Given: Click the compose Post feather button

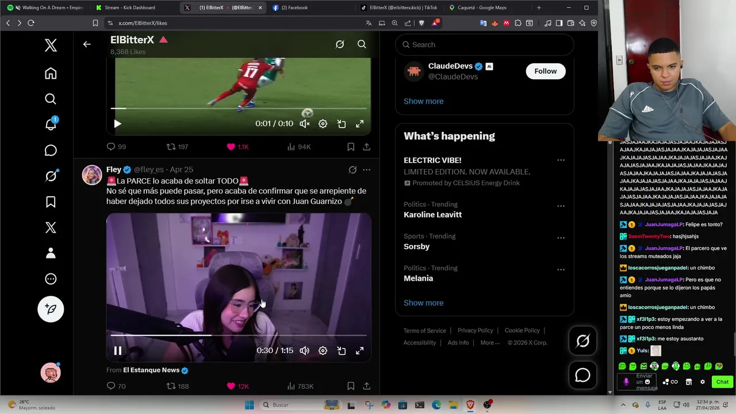Looking at the screenshot, I should click(51, 309).
